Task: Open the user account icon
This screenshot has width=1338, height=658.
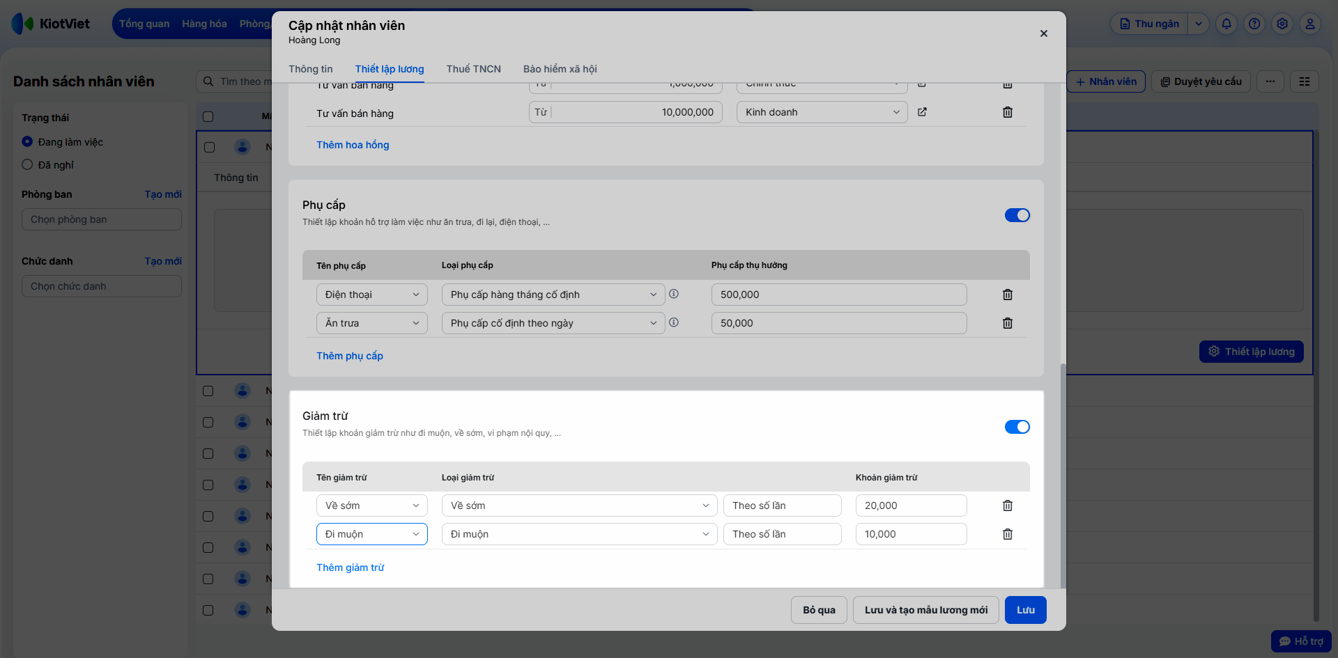Action: (x=1310, y=24)
